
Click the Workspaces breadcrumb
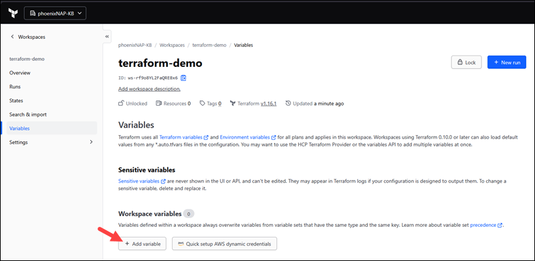(x=173, y=45)
